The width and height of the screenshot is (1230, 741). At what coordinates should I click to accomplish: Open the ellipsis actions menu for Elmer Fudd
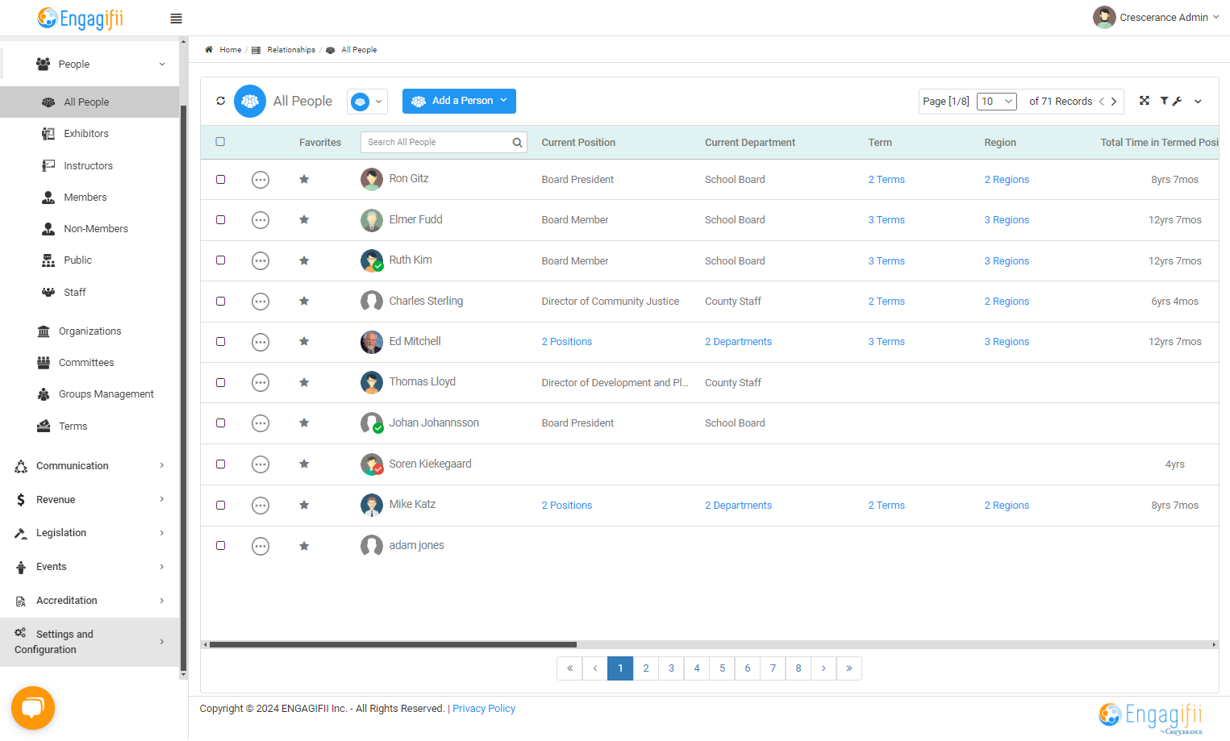click(261, 220)
